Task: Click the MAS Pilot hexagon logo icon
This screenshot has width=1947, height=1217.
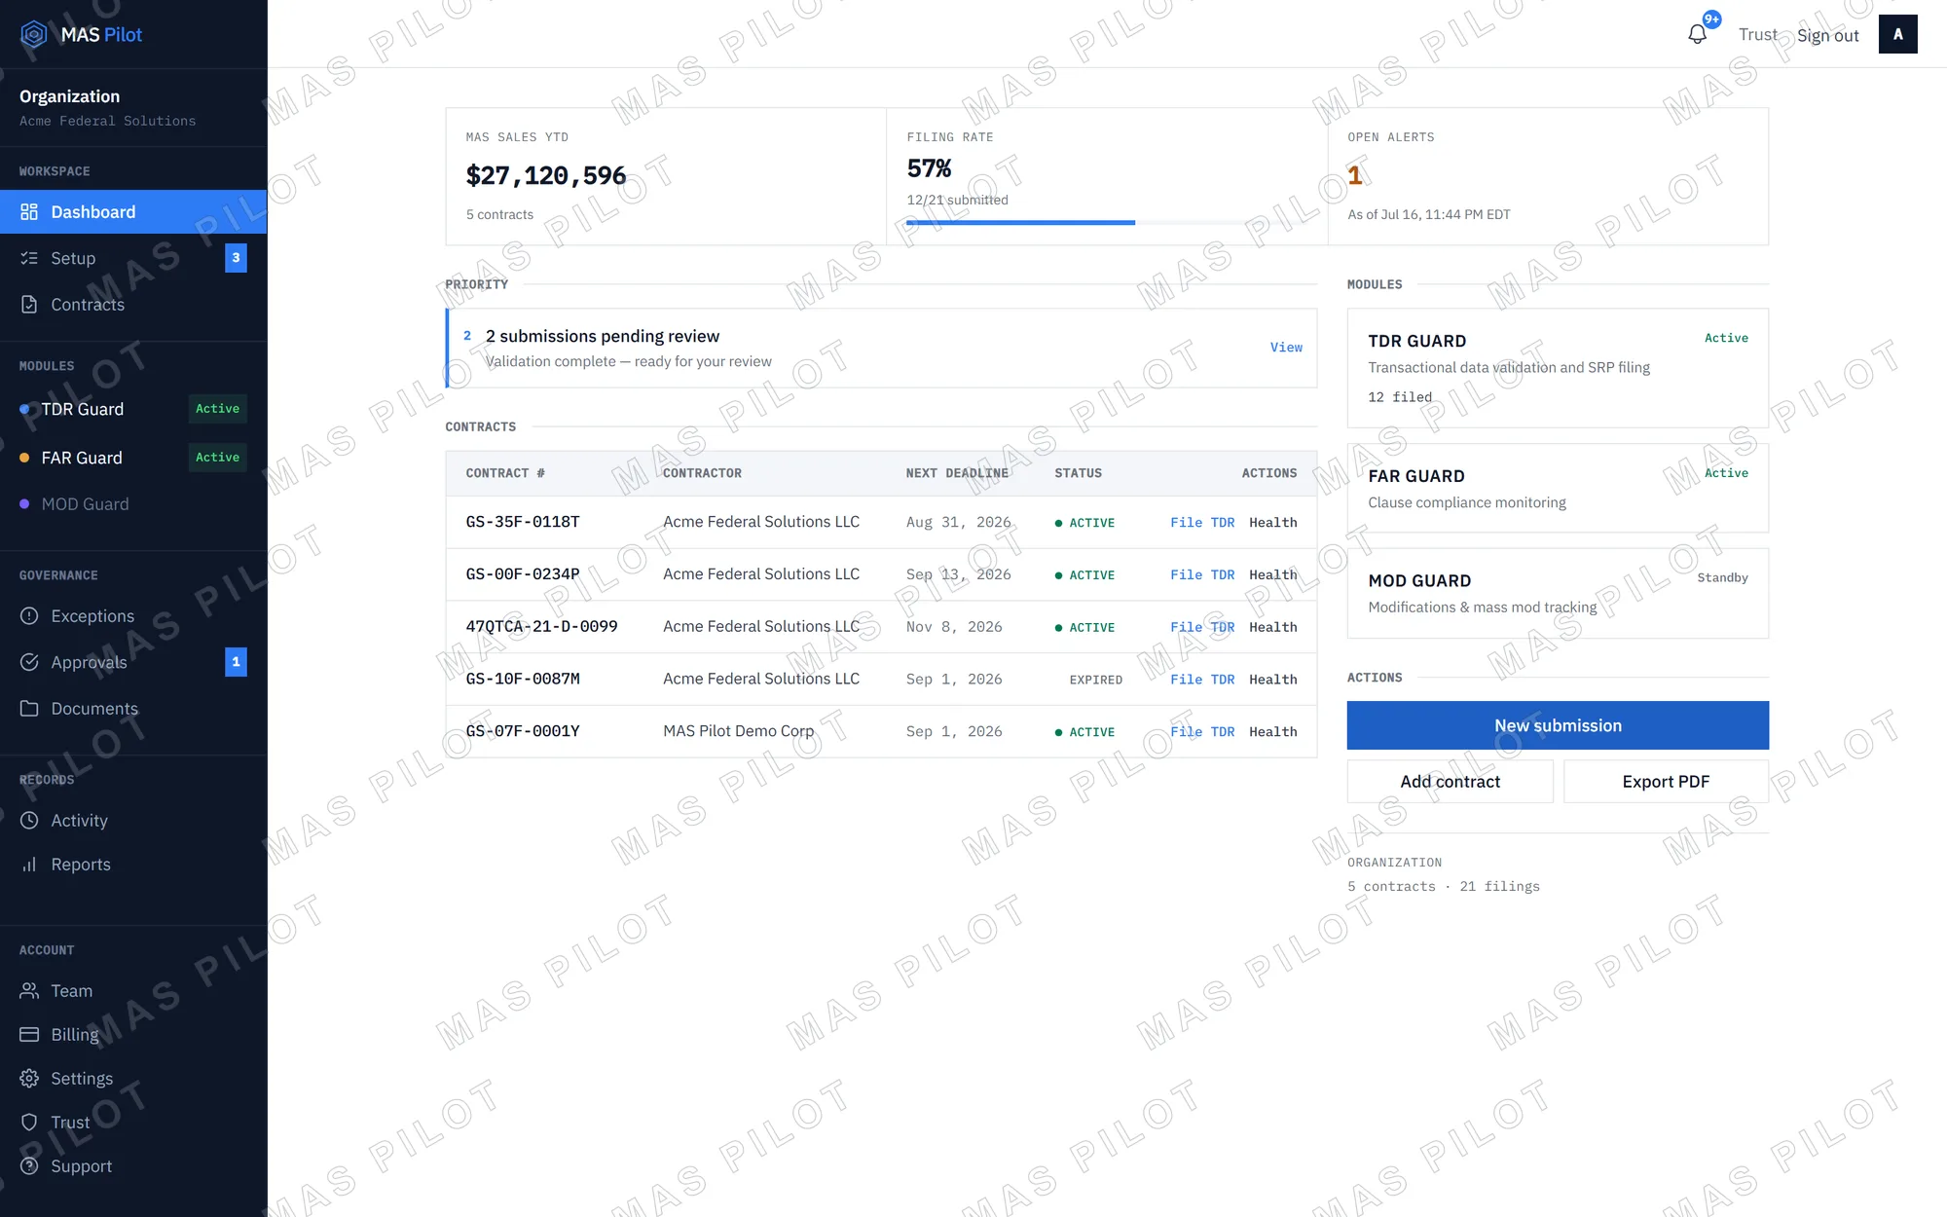Action: pyautogui.click(x=34, y=34)
